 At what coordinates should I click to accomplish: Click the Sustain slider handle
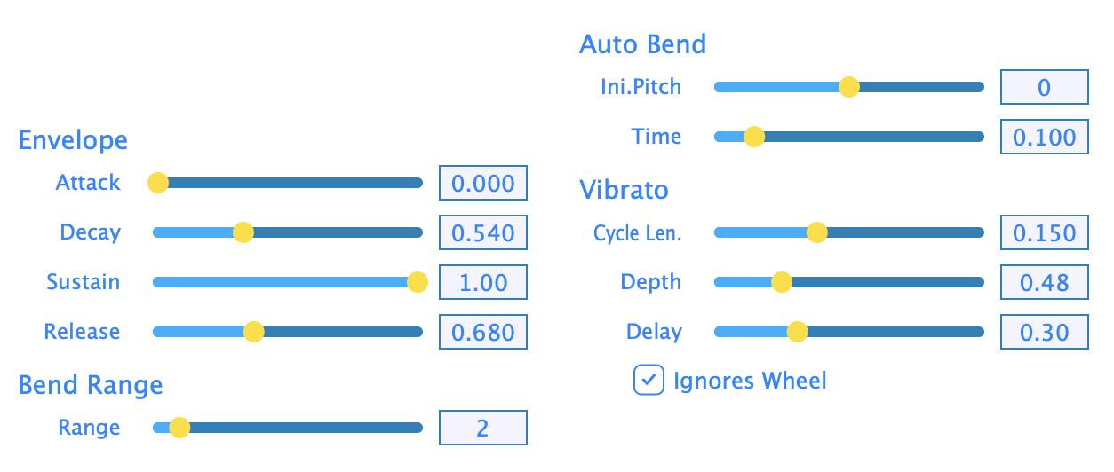[x=417, y=282]
